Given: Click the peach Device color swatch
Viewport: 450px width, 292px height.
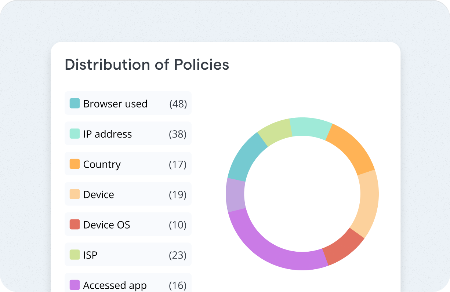Looking at the screenshot, I should click(x=75, y=194).
